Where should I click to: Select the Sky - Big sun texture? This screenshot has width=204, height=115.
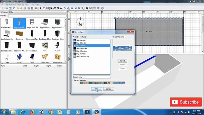(x=91, y=40)
